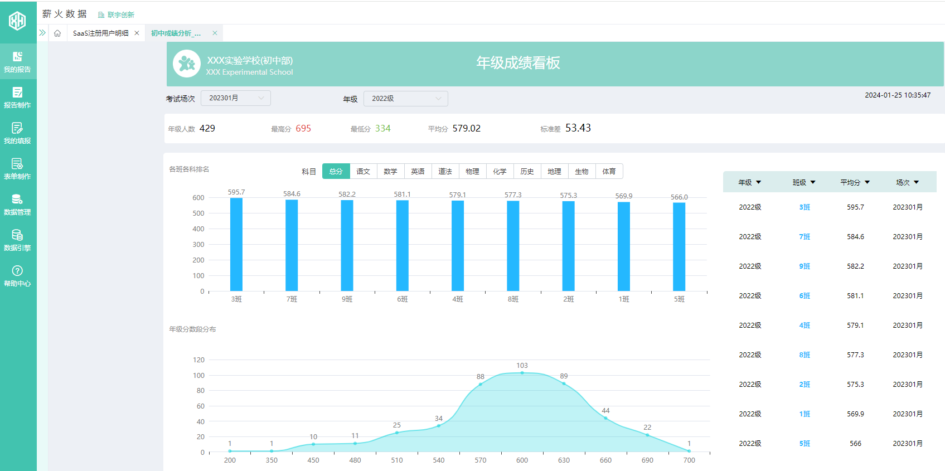Select 总分 subject filter
Image resolution: width=945 pixels, height=471 pixels.
336,171
